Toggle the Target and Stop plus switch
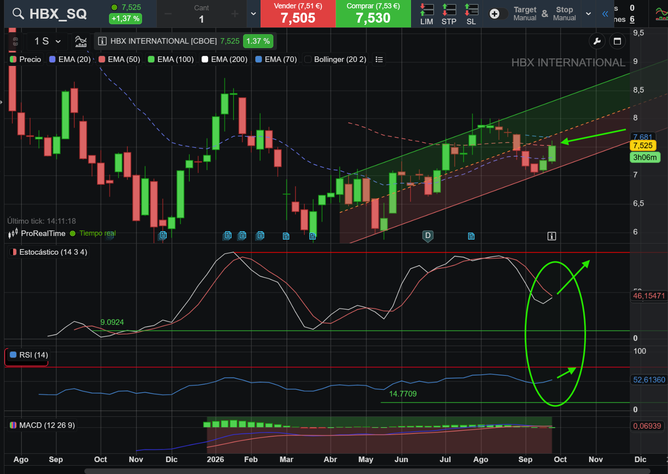Viewport: 668px width, 474px height. (498, 14)
